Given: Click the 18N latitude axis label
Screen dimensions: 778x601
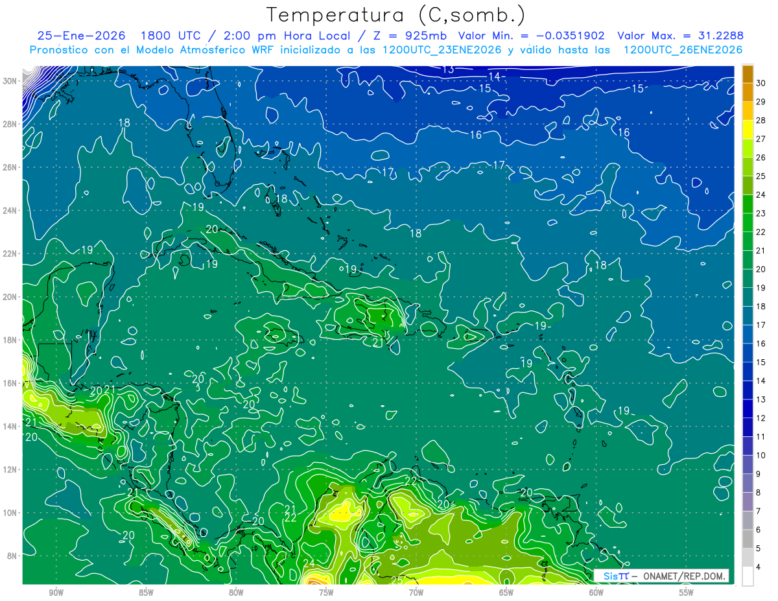Looking at the screenshot, I should (10, 340).
